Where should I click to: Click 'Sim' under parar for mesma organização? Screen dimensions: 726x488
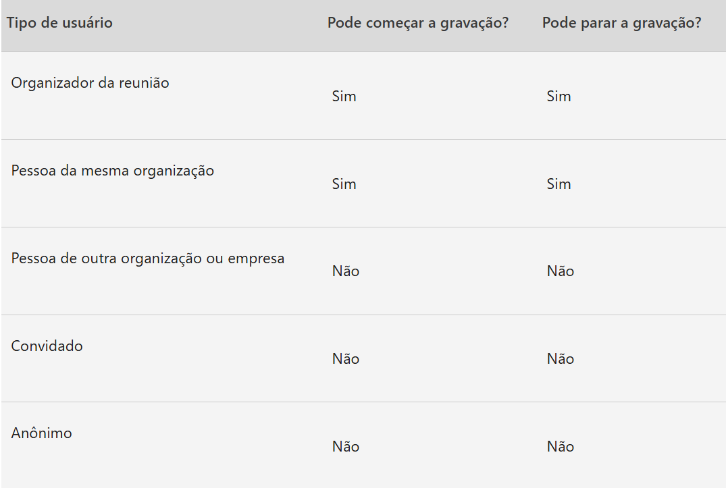559,184
